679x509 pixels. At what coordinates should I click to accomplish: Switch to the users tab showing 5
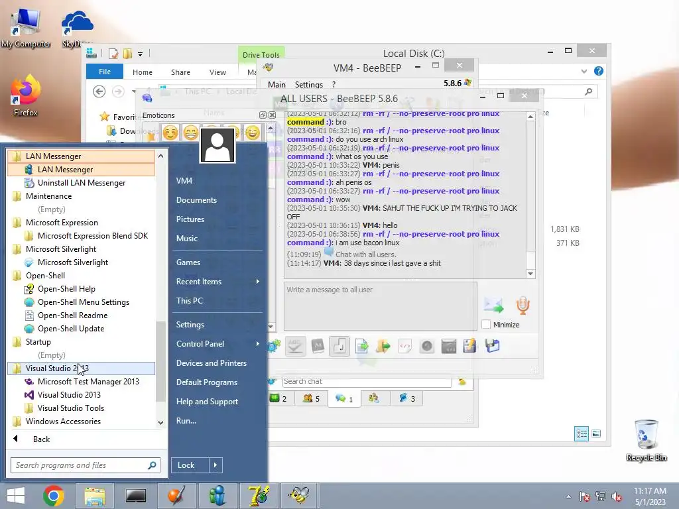pyautogui.click(x=312, y=398)
